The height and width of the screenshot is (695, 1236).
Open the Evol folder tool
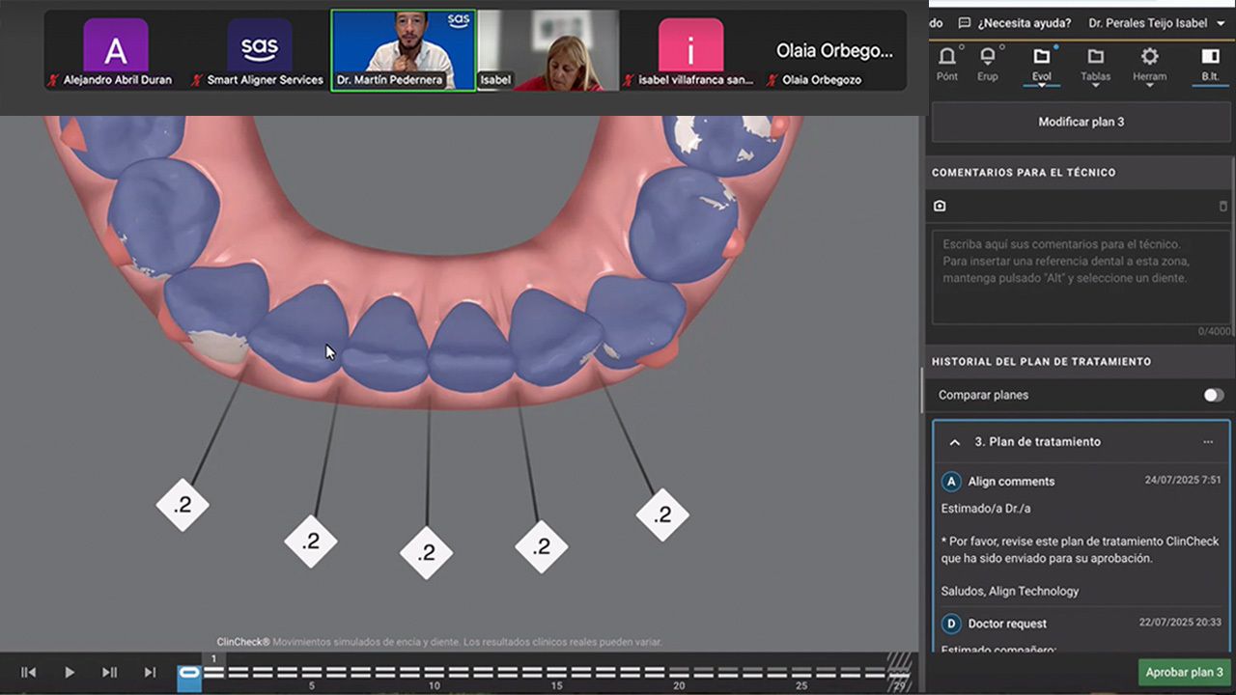click(x=1041, y=64)
